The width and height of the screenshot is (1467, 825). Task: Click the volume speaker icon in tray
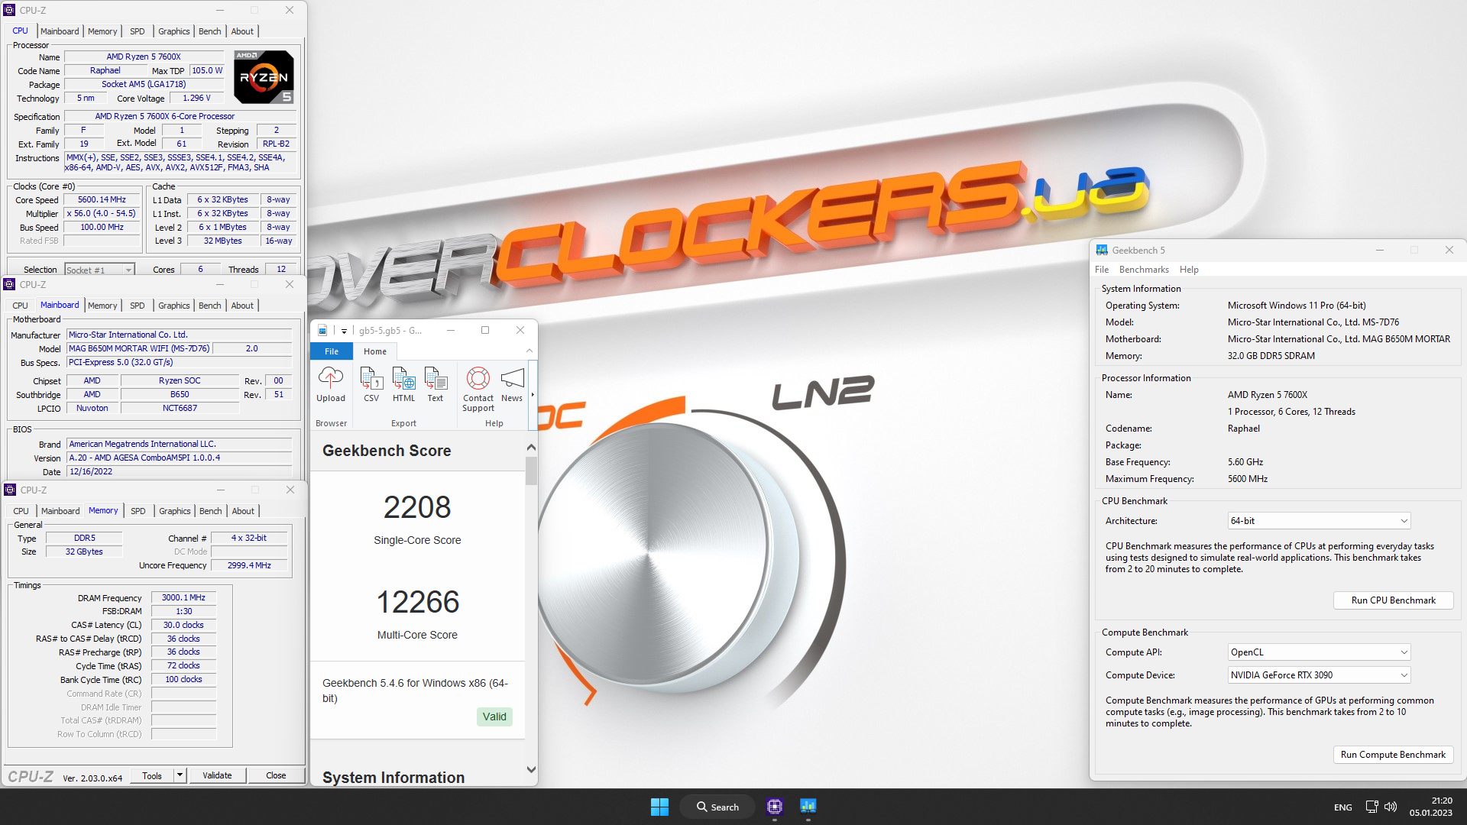[1391, 807]
